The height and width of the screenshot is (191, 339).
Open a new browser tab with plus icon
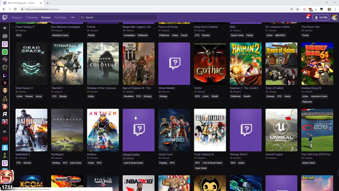48,3
